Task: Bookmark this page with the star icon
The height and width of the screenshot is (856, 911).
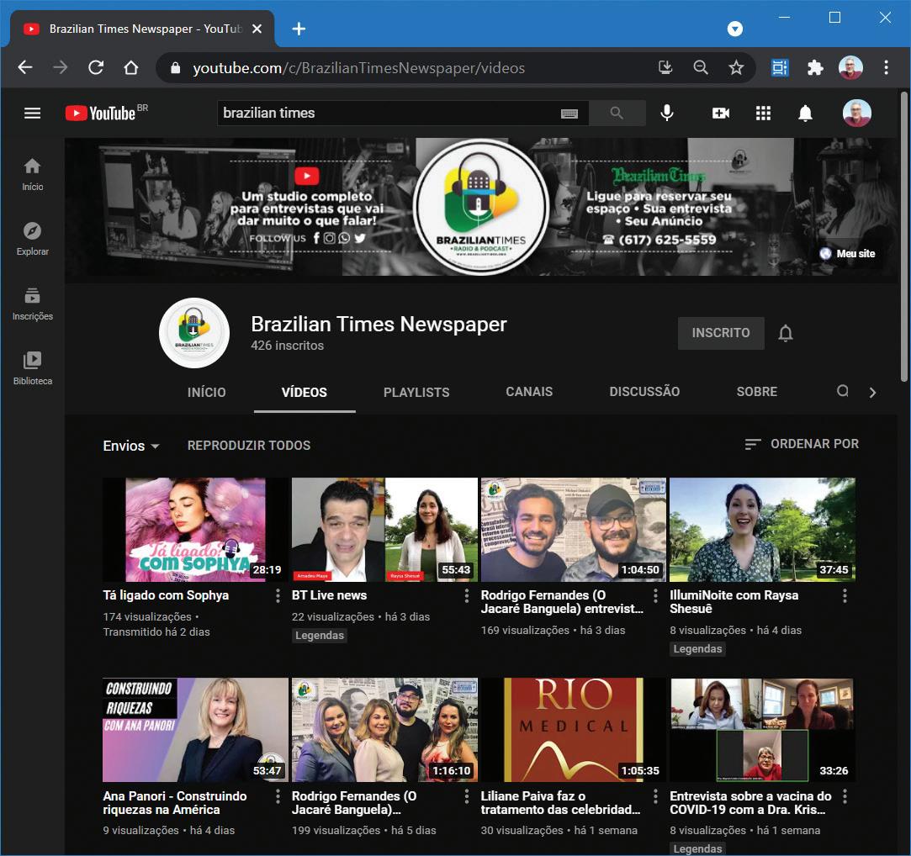Action: (736, 68)
